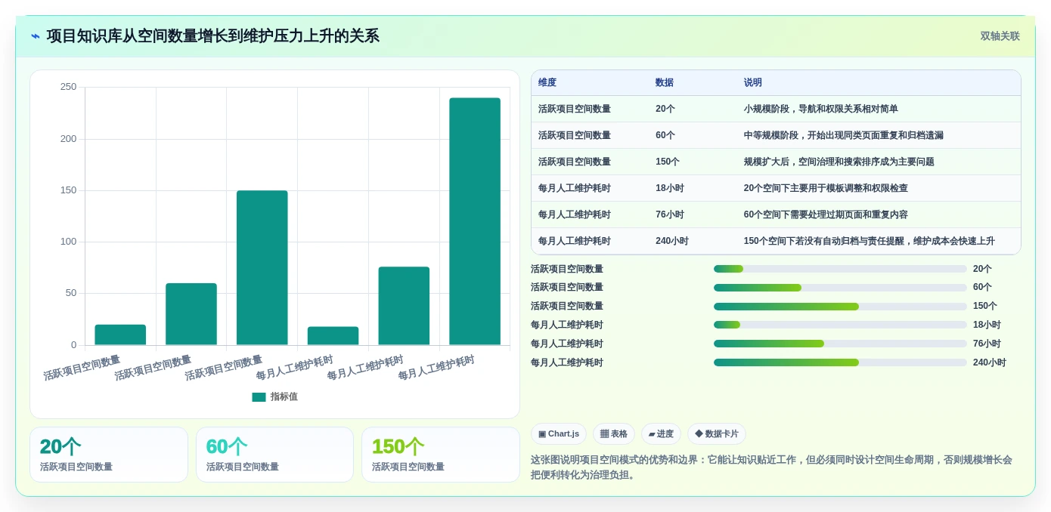Click the progress bar labeled 20个
Image resolution: width=1051 pixels, height=512 pixels.
pyautogui.click(x=840, y=269)
